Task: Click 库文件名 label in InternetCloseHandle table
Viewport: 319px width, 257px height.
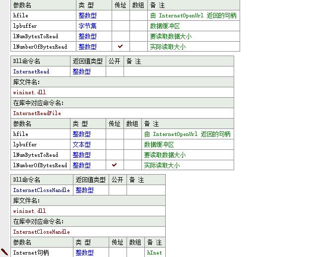Action: click(x=27, y=200)
